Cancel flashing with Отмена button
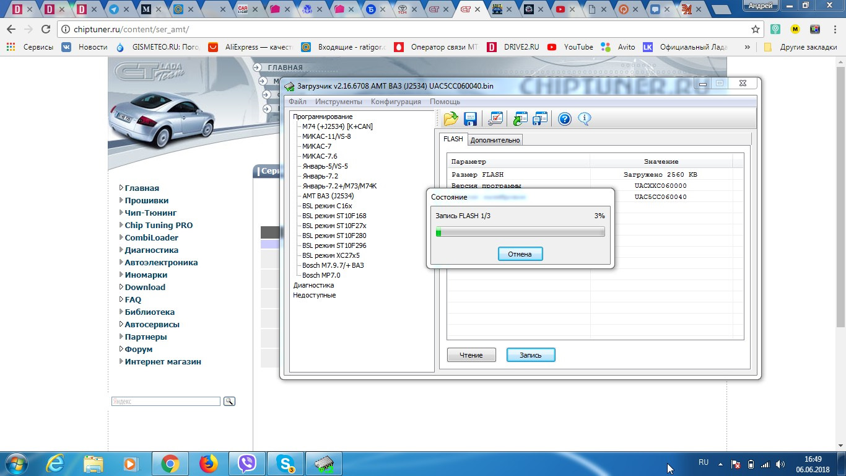The image size is (846, 476). coord(520,254)
